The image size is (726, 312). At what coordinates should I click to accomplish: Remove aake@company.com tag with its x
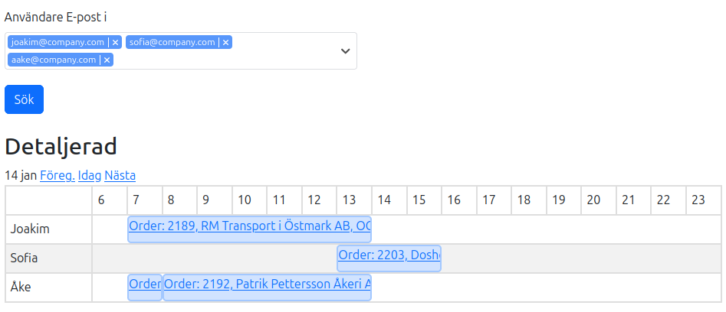[107, 60]
